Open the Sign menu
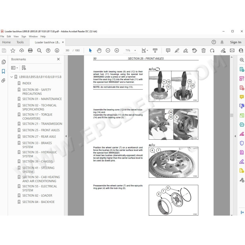This screenshot has width=245, height=245. [24, 36]
